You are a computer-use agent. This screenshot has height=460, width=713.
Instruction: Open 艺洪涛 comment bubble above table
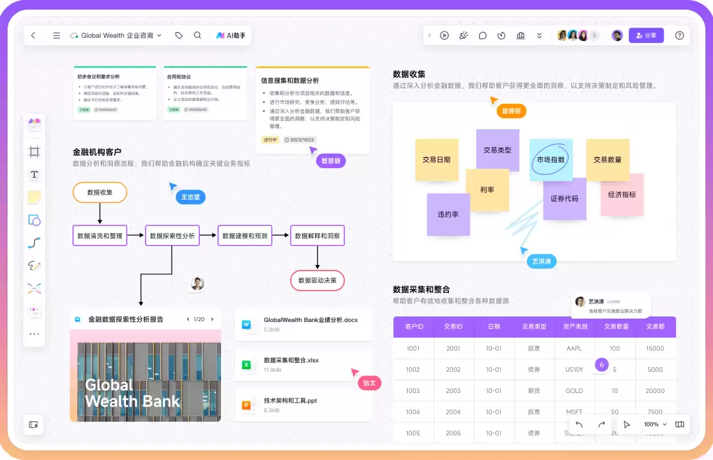click(610, 306)
